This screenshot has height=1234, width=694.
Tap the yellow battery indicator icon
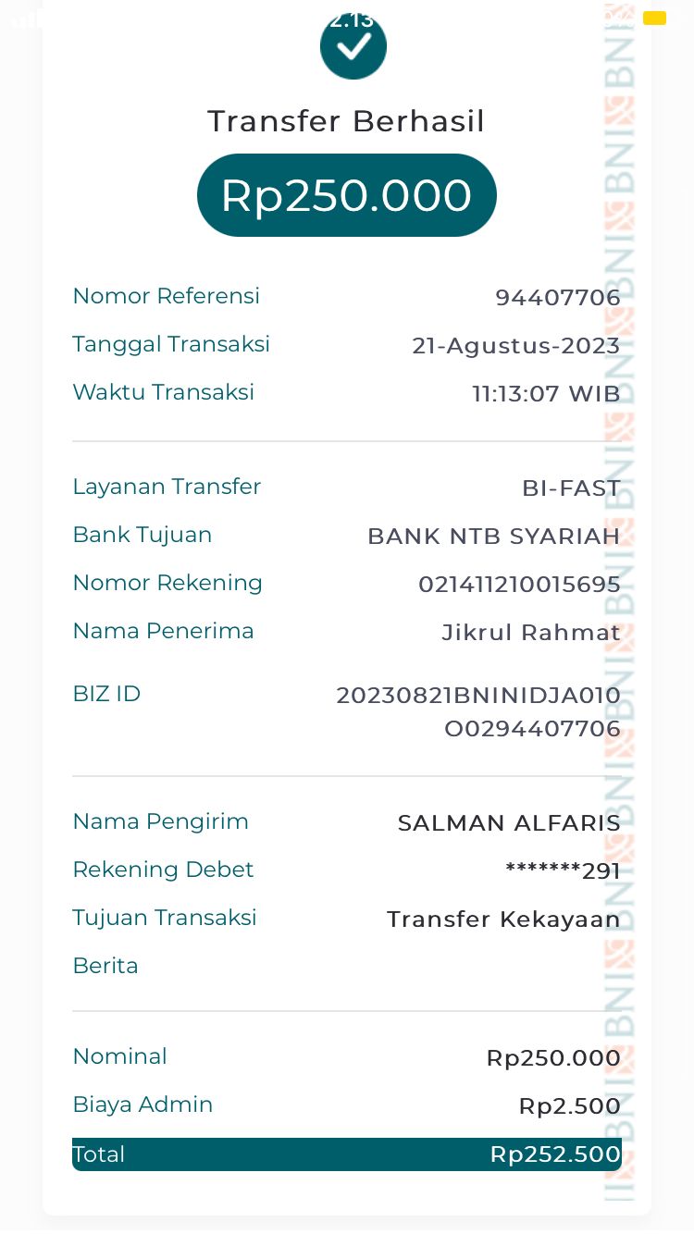point(654,18)
